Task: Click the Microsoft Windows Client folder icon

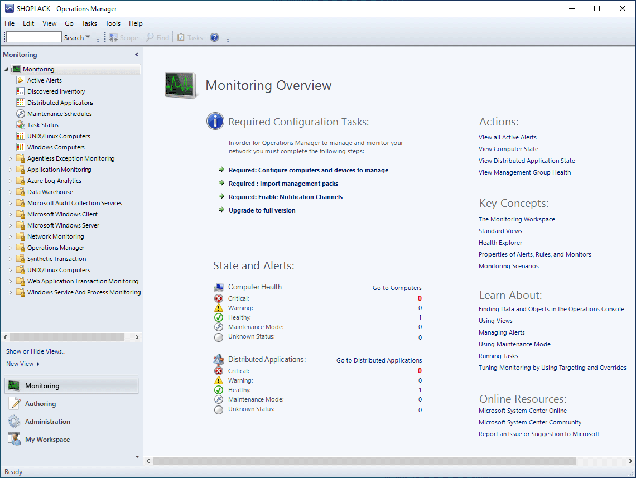Action: [x=20, y=214]
